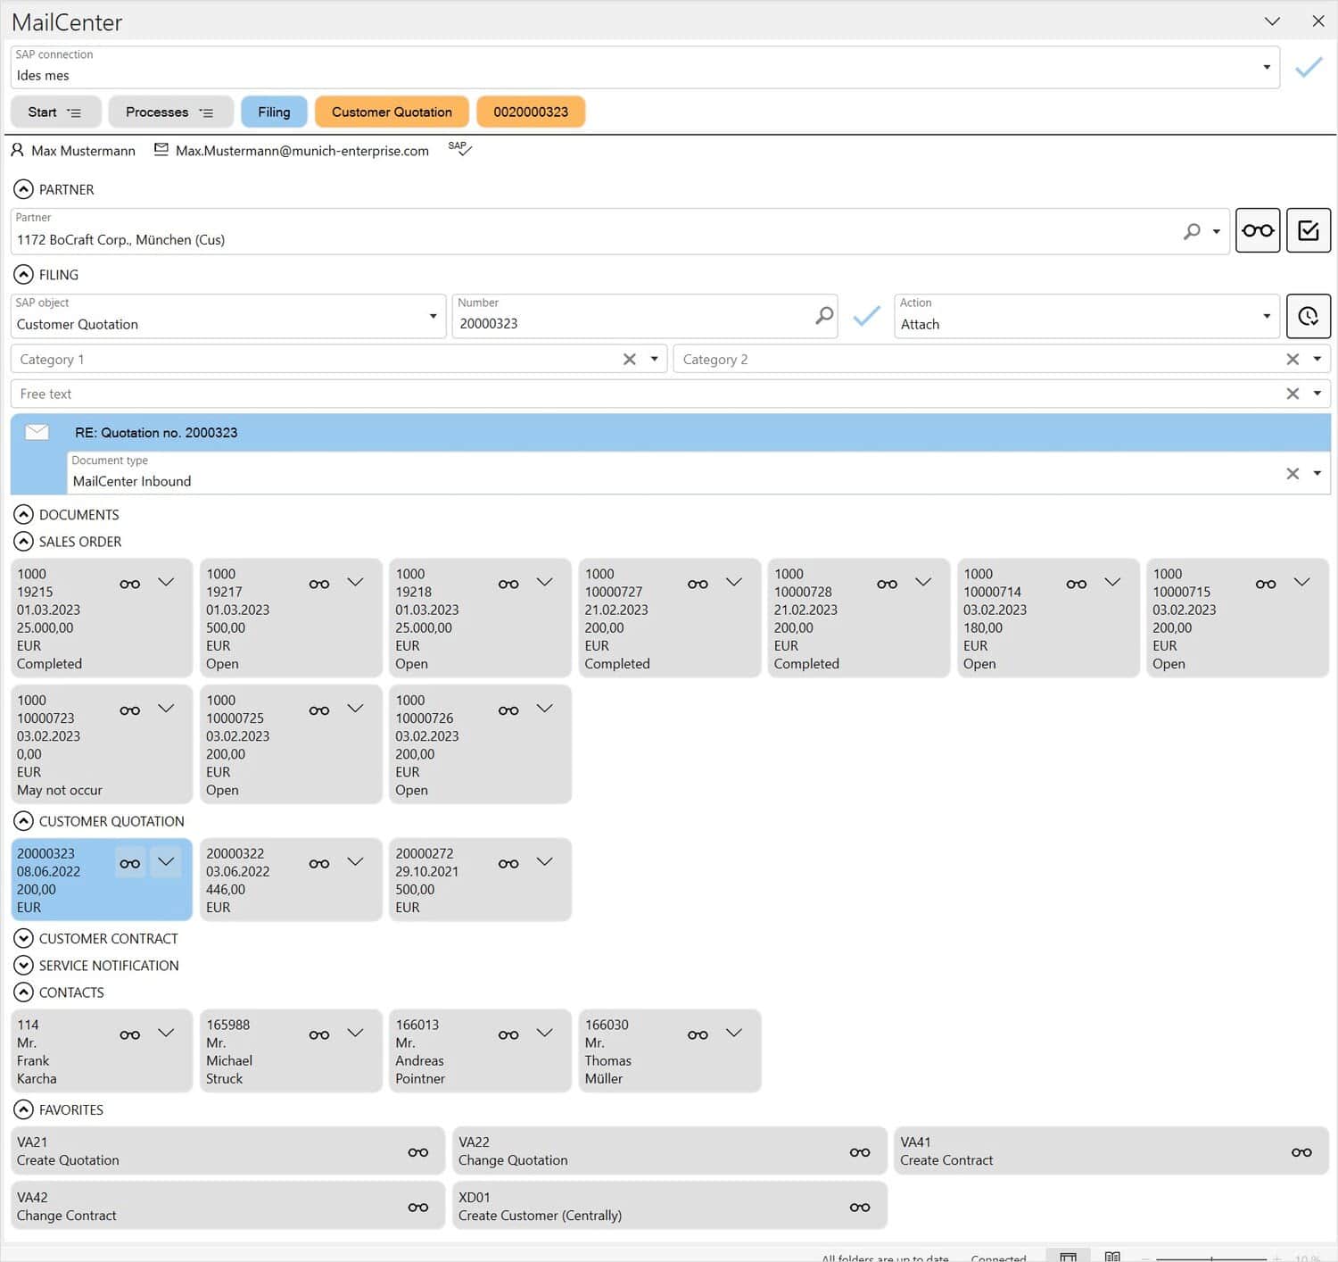1338x1262 pixels.
Task: View sales order 19217 with glasses icon
Action: tap(319, 584)
